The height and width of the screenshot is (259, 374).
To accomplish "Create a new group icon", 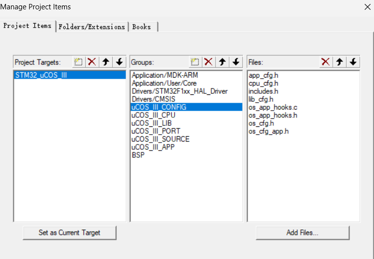I will 195,62.
